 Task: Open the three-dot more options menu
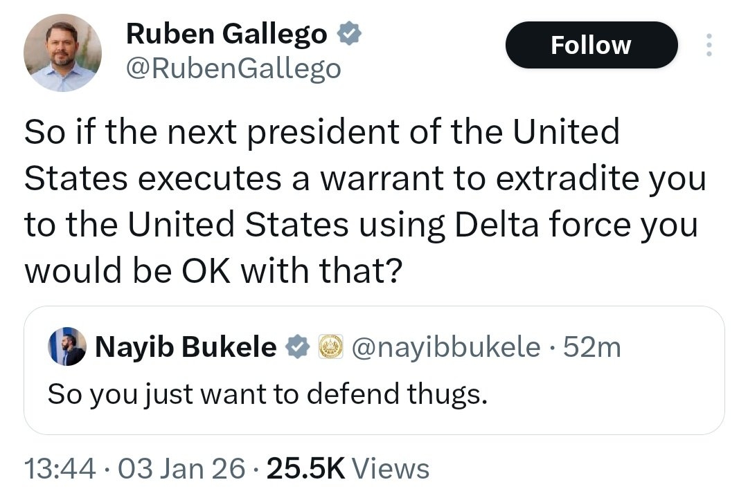[708, 46]
